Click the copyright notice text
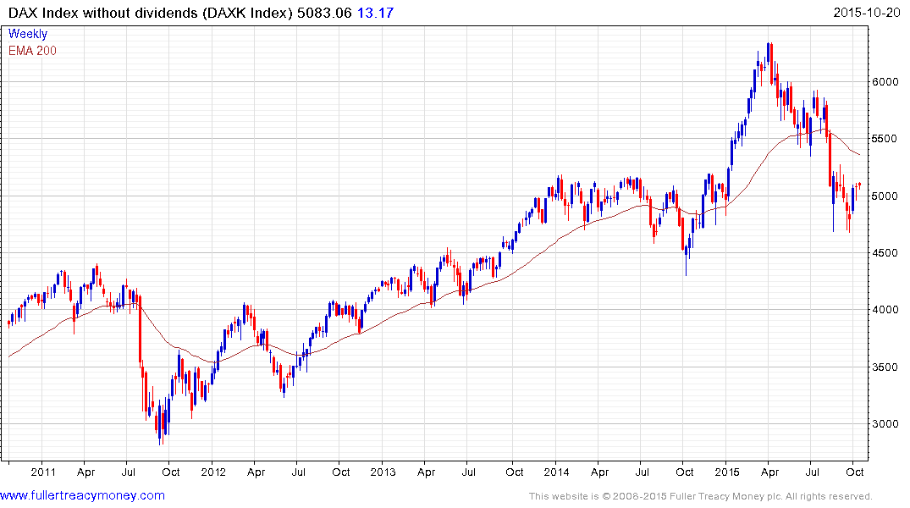The height and width of the screenshot is (508, 910). coord(701,496)
